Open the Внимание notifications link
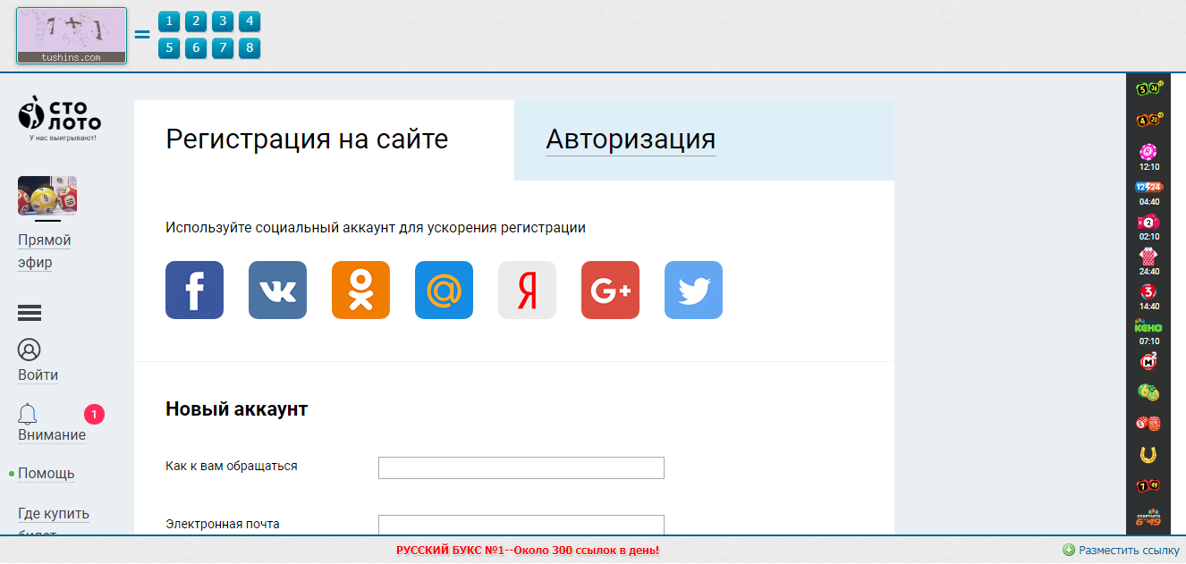The image size is (1186, 564). click(52, 435)
